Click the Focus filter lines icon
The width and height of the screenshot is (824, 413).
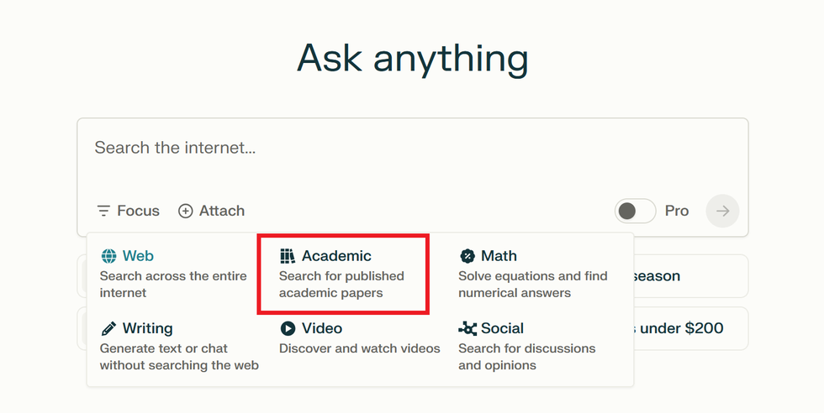click(x=103, y=211)
